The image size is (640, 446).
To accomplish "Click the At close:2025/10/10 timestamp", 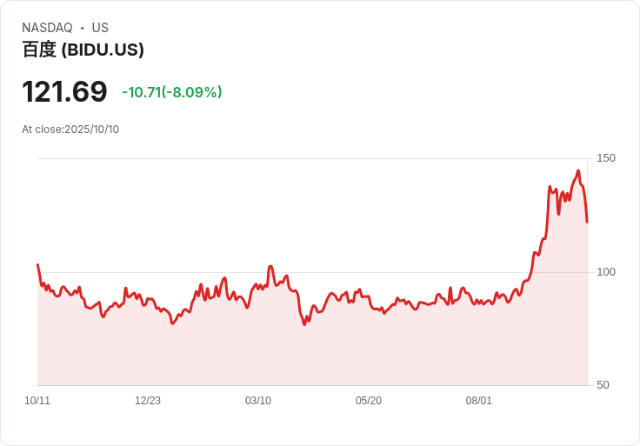I will point(70,130).
